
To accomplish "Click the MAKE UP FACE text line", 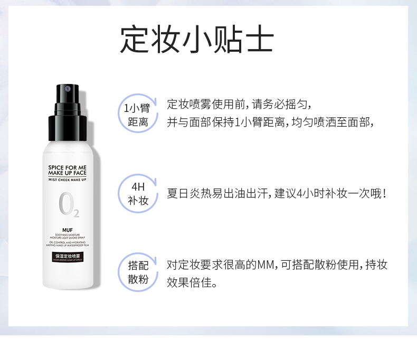I will tap(67, 173).
